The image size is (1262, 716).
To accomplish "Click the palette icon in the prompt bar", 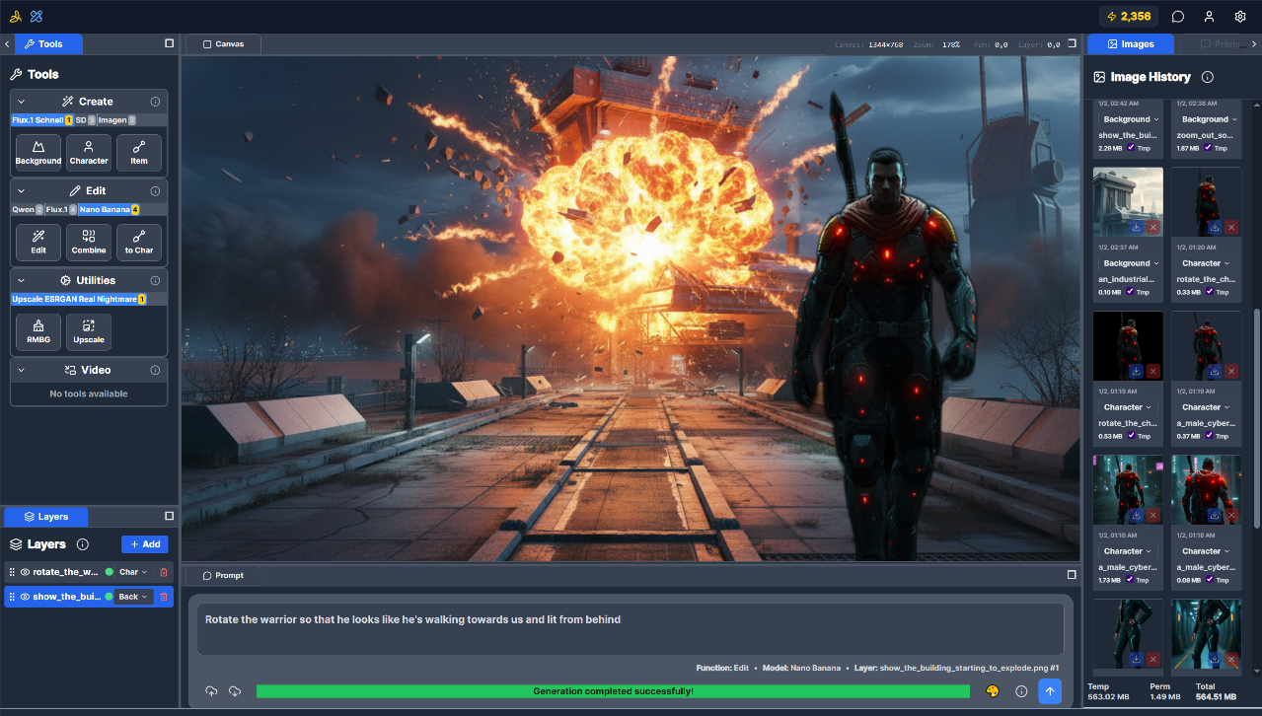I will pos(991,691).
